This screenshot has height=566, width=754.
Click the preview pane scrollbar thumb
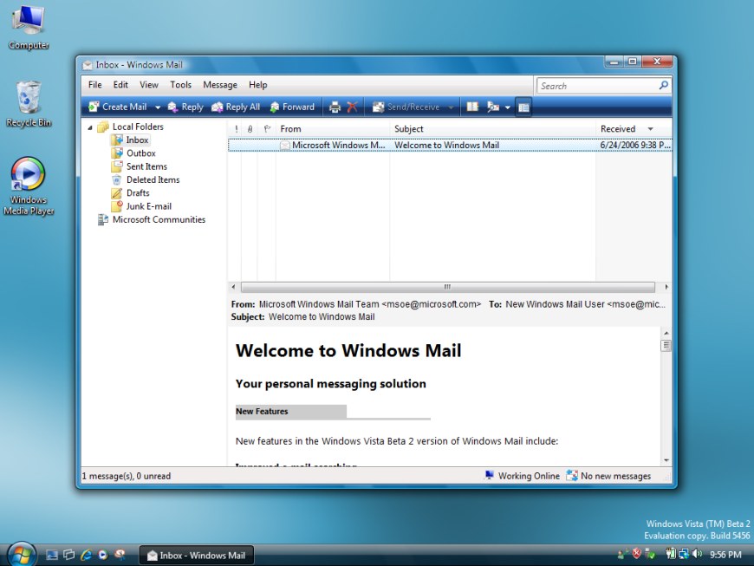click(x=666, y=345)
